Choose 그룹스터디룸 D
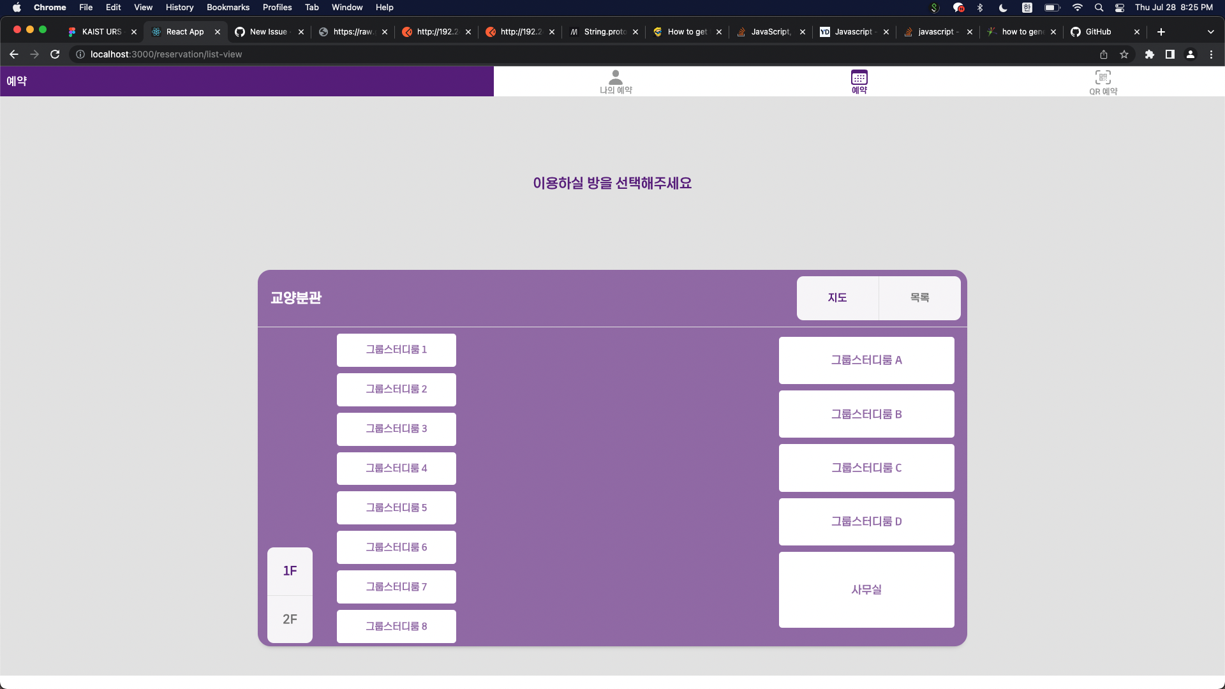The width and height of the screenshot is (1225, 689). [866, 522]
